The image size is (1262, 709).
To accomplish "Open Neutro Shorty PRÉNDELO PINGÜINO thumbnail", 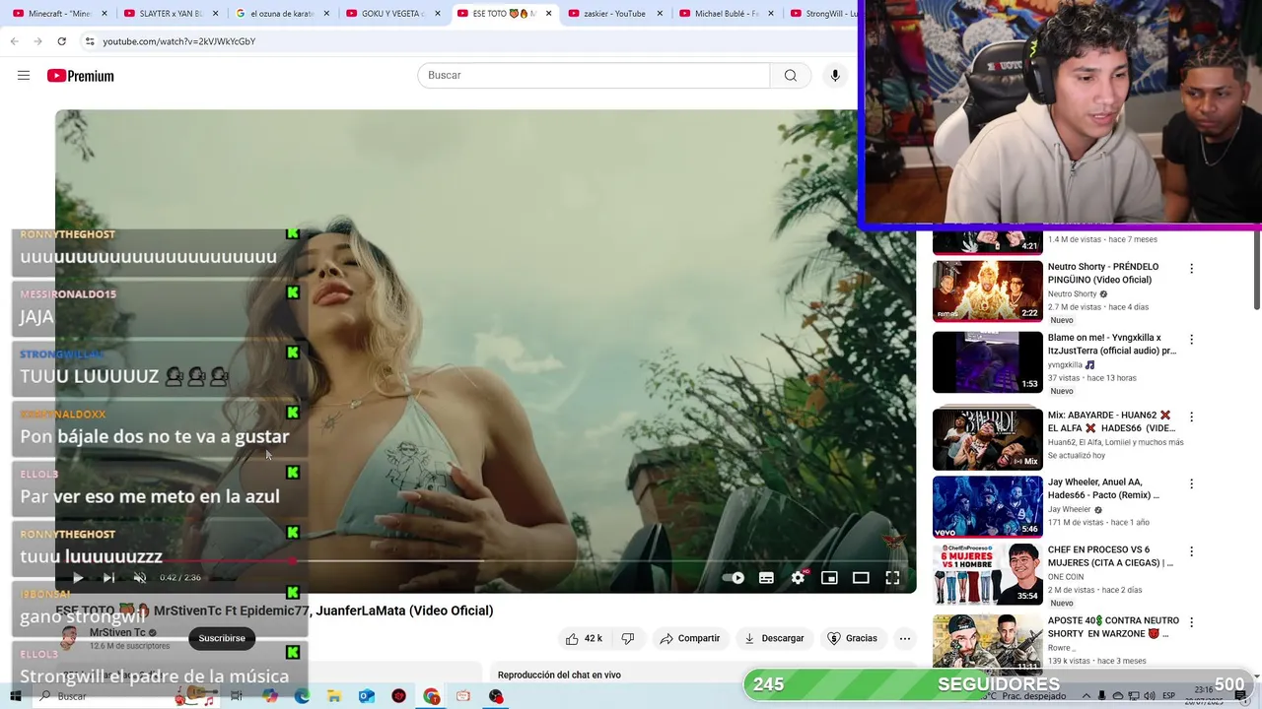I will 987,290.
